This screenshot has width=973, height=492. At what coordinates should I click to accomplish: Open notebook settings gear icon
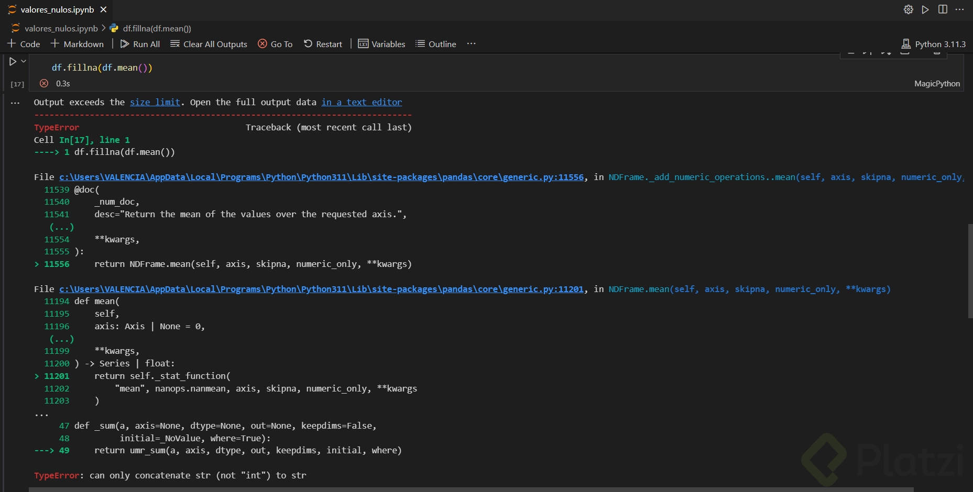coord(909,9)
